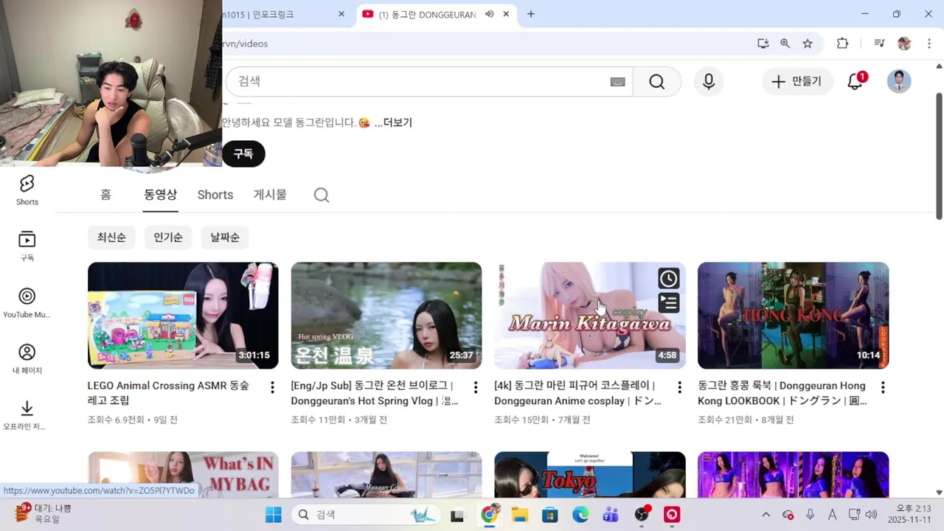
Task: Open the Chrome zoom magnifier icon
Action: pos(785,44)
